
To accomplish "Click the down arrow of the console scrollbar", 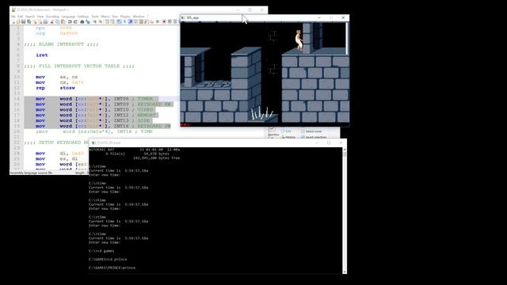I will point(345,272).
